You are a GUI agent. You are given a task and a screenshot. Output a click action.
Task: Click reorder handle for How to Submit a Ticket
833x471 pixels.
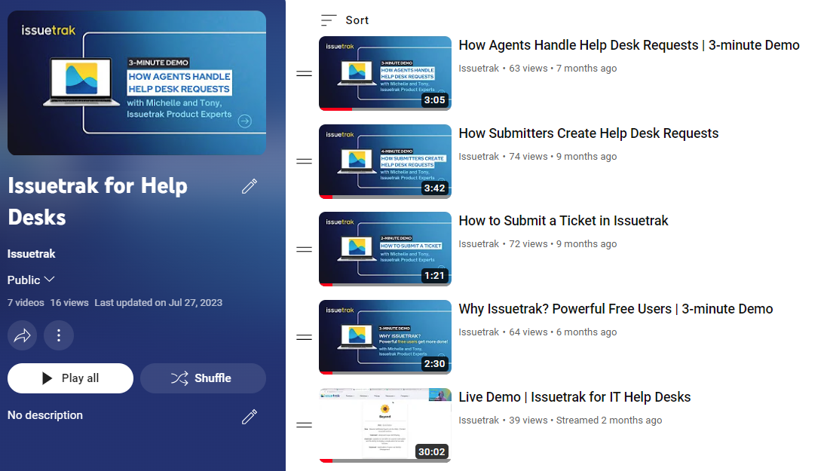pos(304,249)
